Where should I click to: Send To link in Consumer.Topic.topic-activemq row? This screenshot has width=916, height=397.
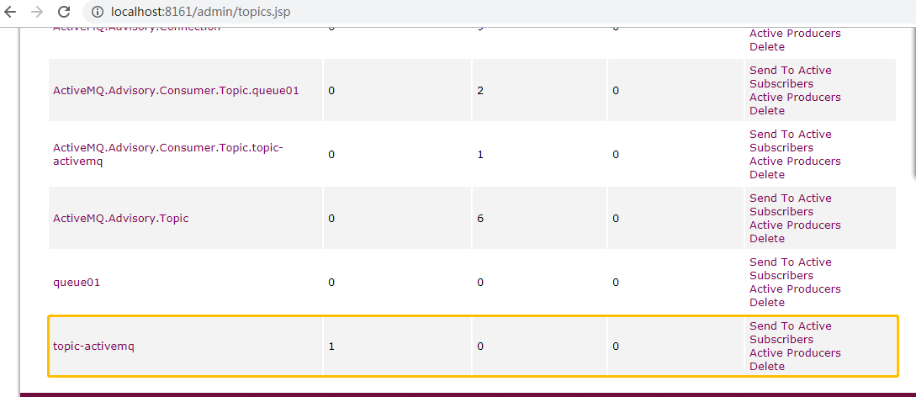(x=771, y=135)
